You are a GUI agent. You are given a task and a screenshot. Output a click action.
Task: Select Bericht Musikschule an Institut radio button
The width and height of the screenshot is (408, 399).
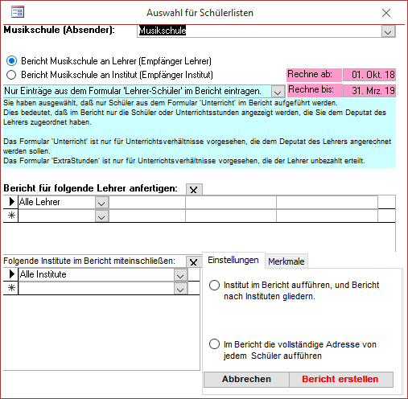(x=11, y=75)
